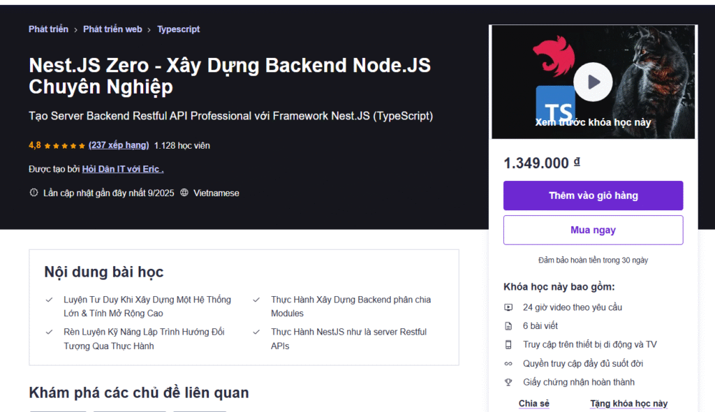
Task: Click the video on demand icon
Action: (508, 307)
